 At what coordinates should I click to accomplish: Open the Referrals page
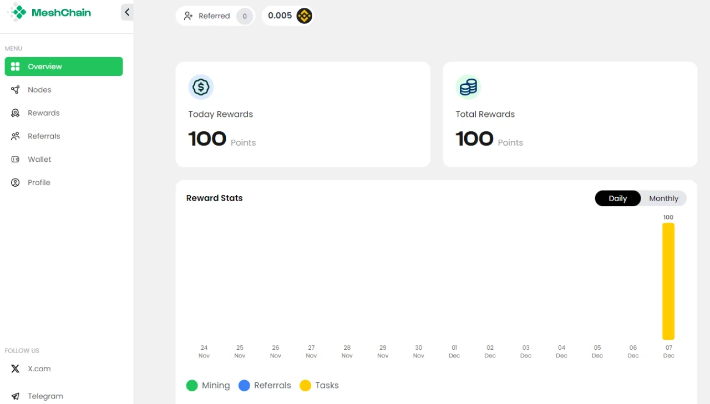64,136
